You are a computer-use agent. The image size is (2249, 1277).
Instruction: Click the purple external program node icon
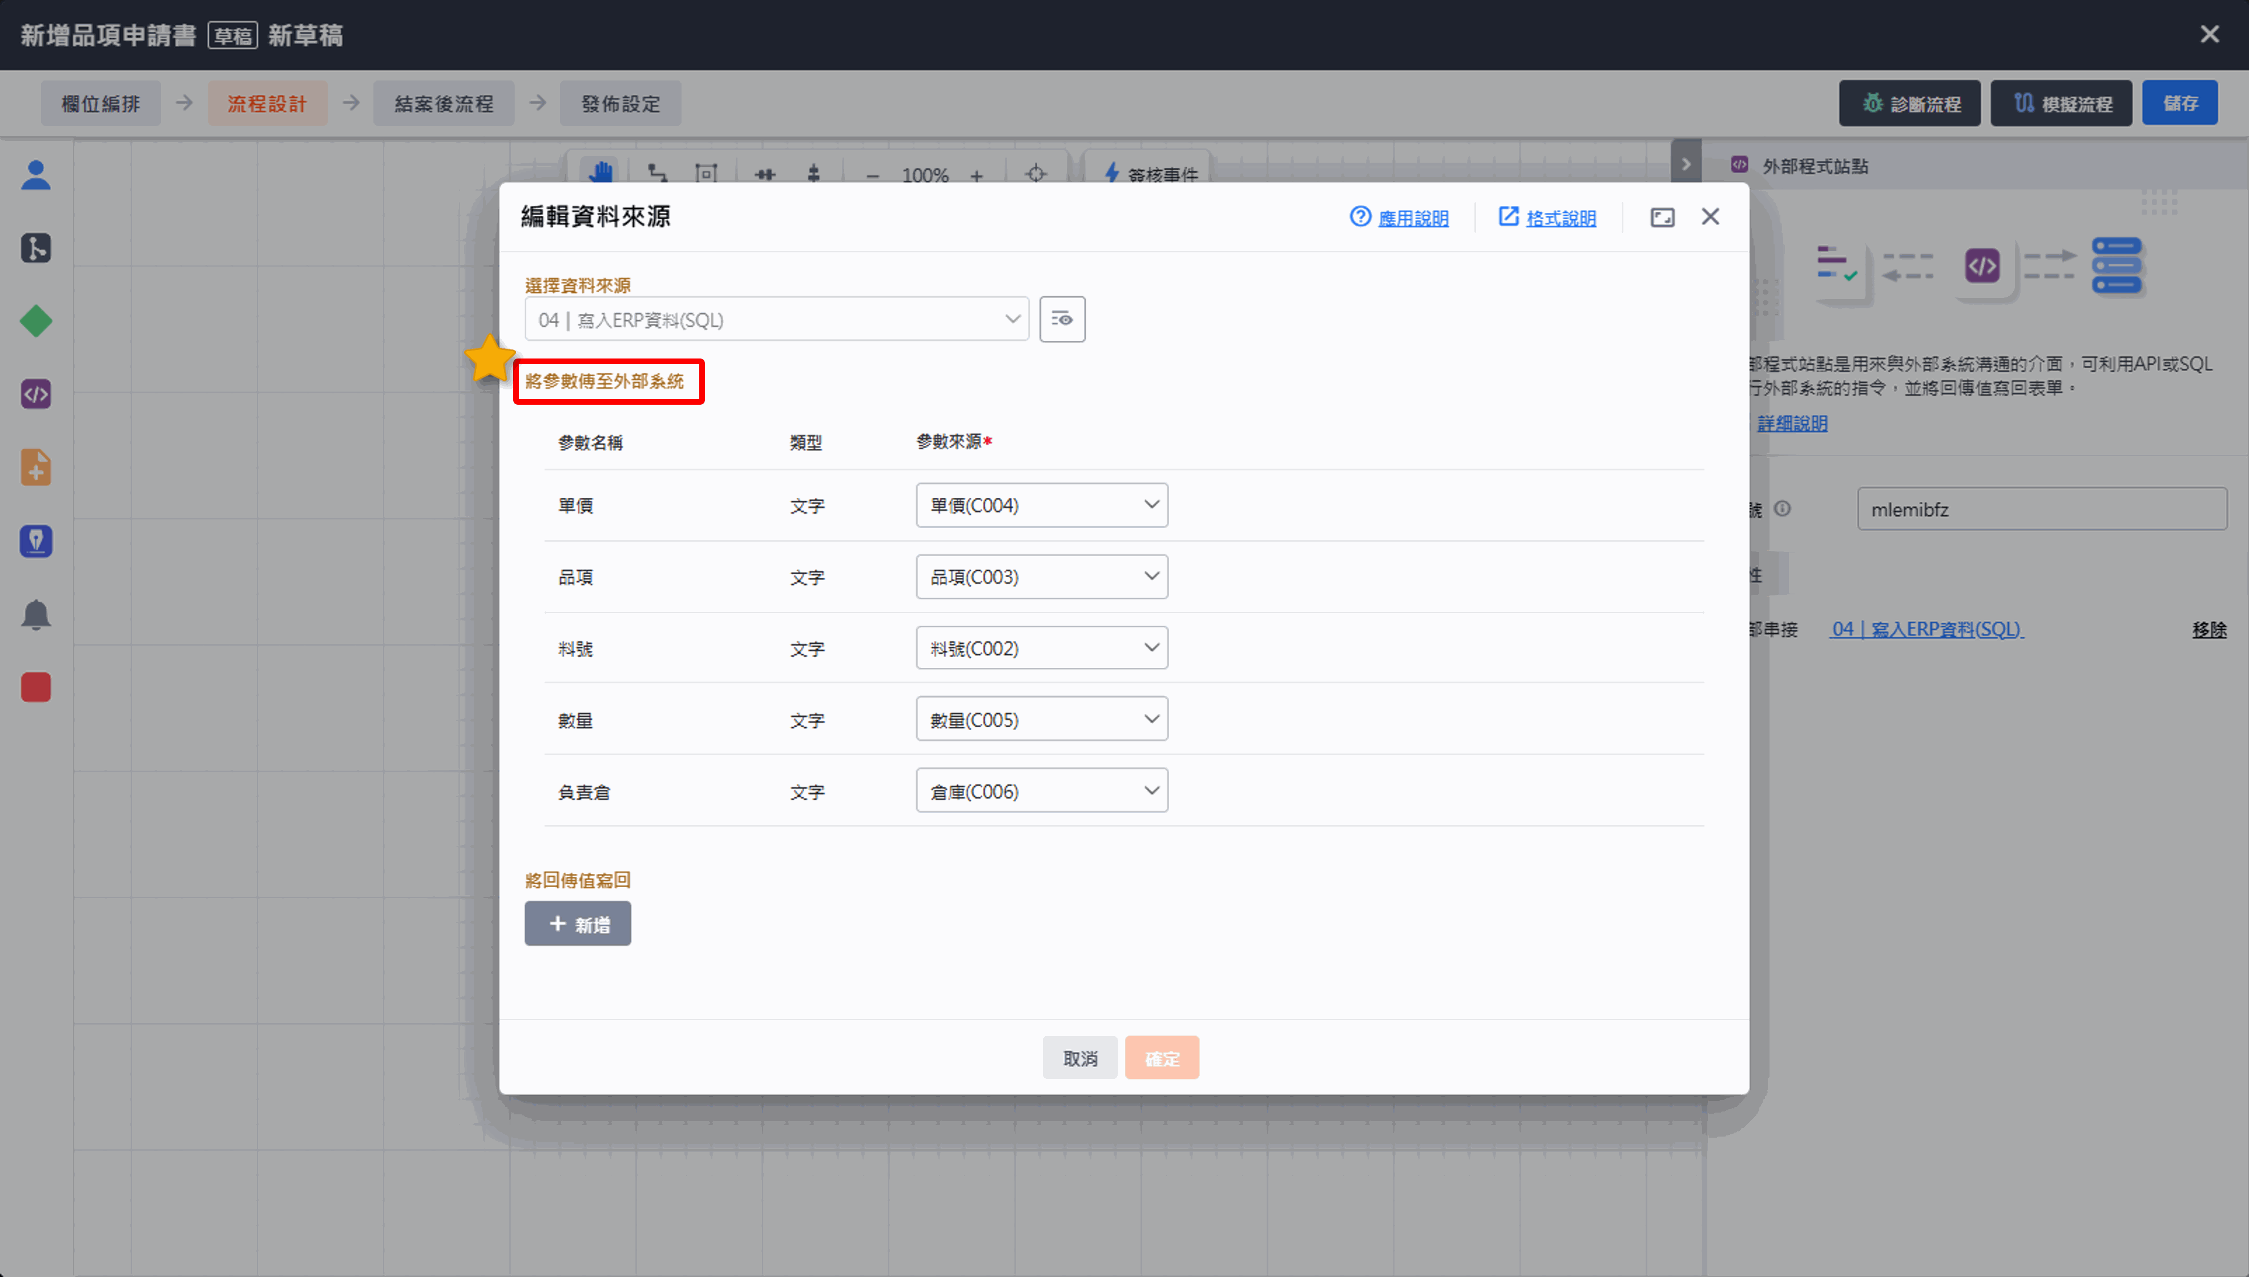click(36, 394)
